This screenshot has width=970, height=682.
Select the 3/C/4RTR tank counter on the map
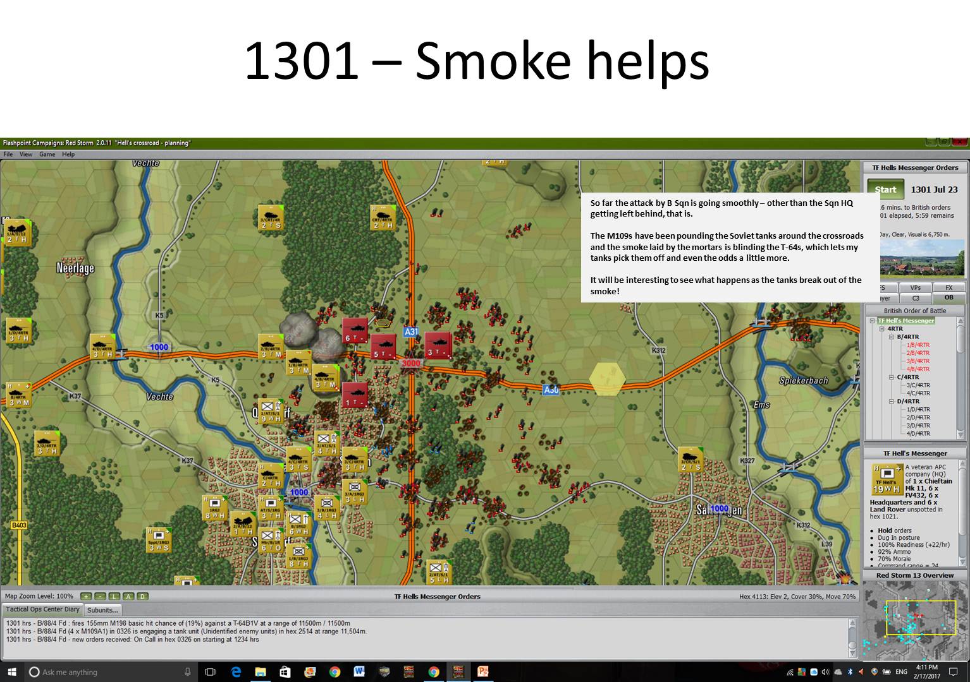click(x=355, y=460)
